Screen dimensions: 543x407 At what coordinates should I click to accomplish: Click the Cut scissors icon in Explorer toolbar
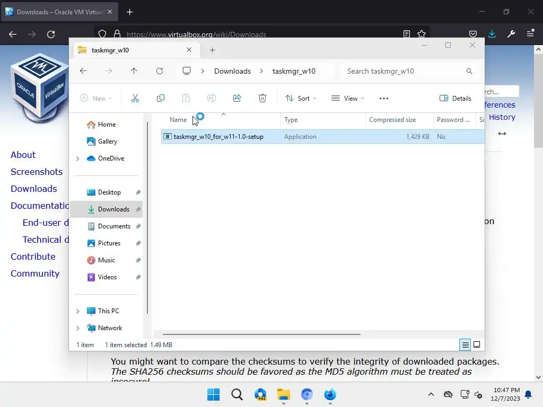135,98
